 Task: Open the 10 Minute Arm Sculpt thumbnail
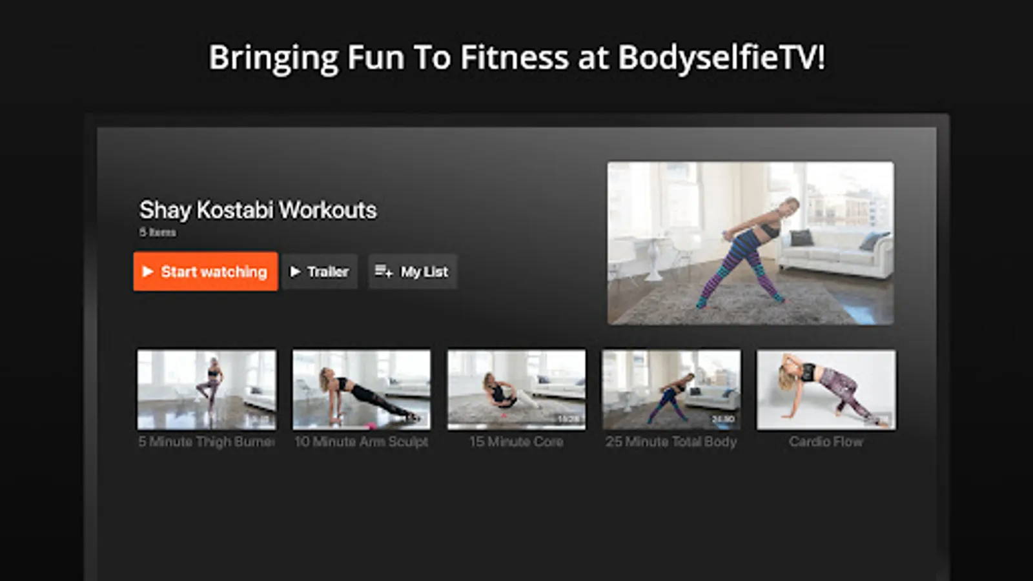click(362, 390)
